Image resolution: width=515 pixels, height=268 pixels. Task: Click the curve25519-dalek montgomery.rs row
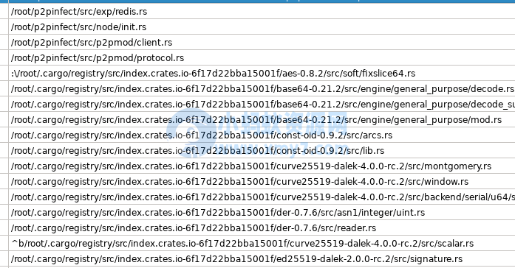tap(262, 166)
